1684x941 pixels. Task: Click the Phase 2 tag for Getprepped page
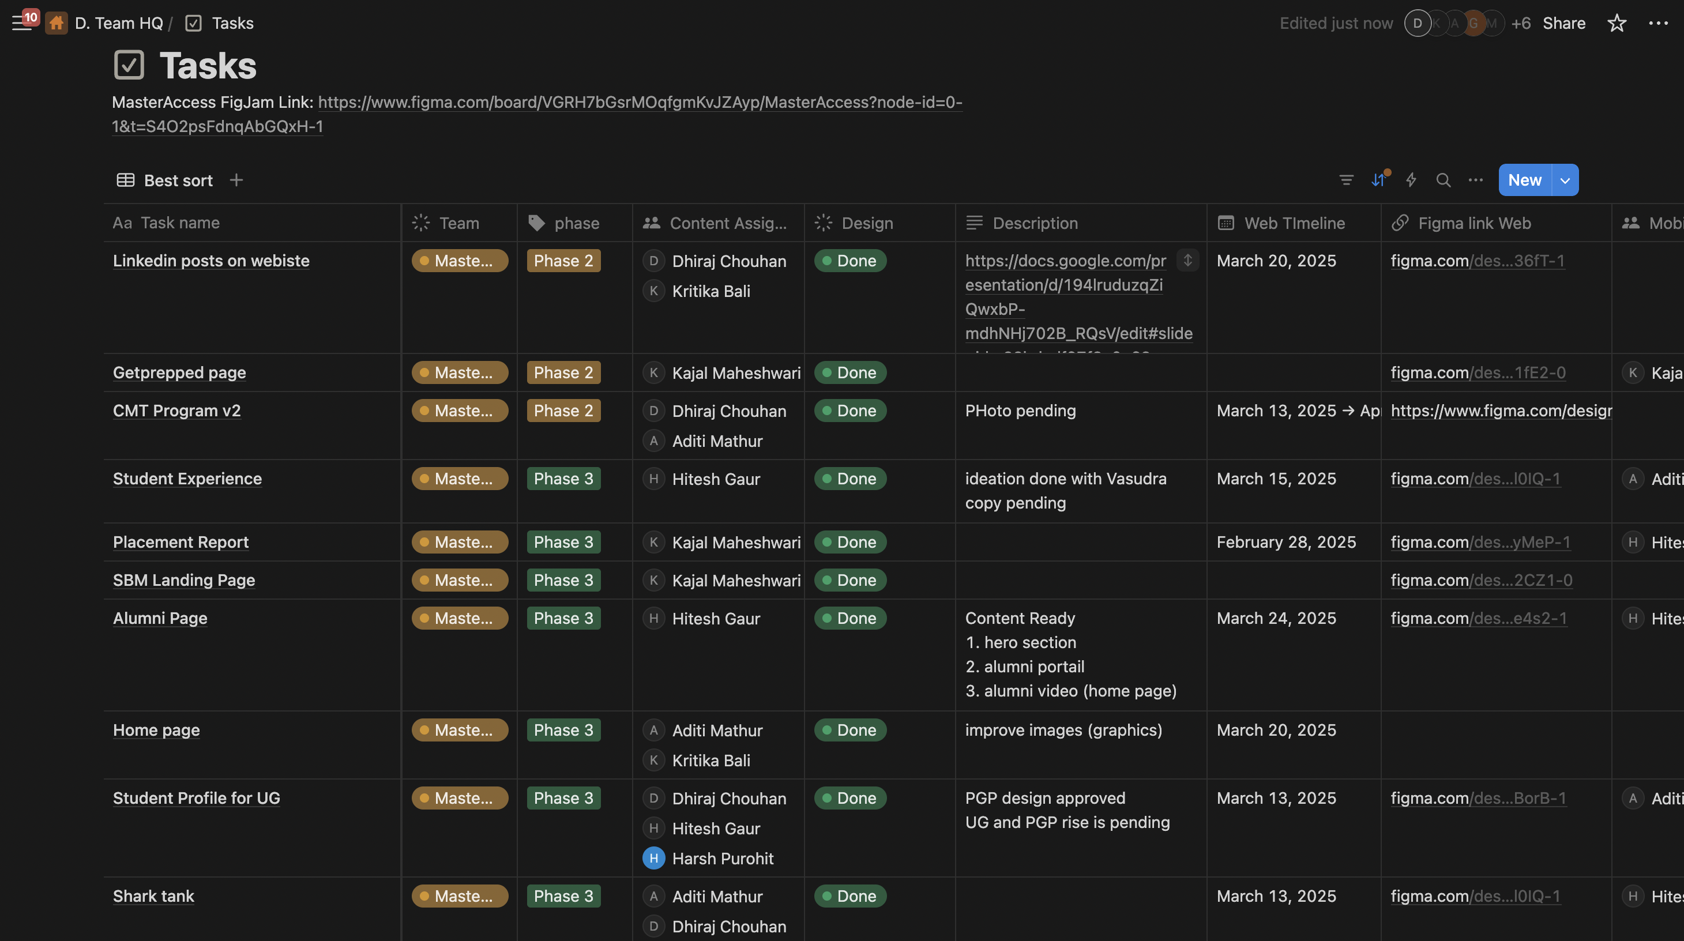point(563,372)
